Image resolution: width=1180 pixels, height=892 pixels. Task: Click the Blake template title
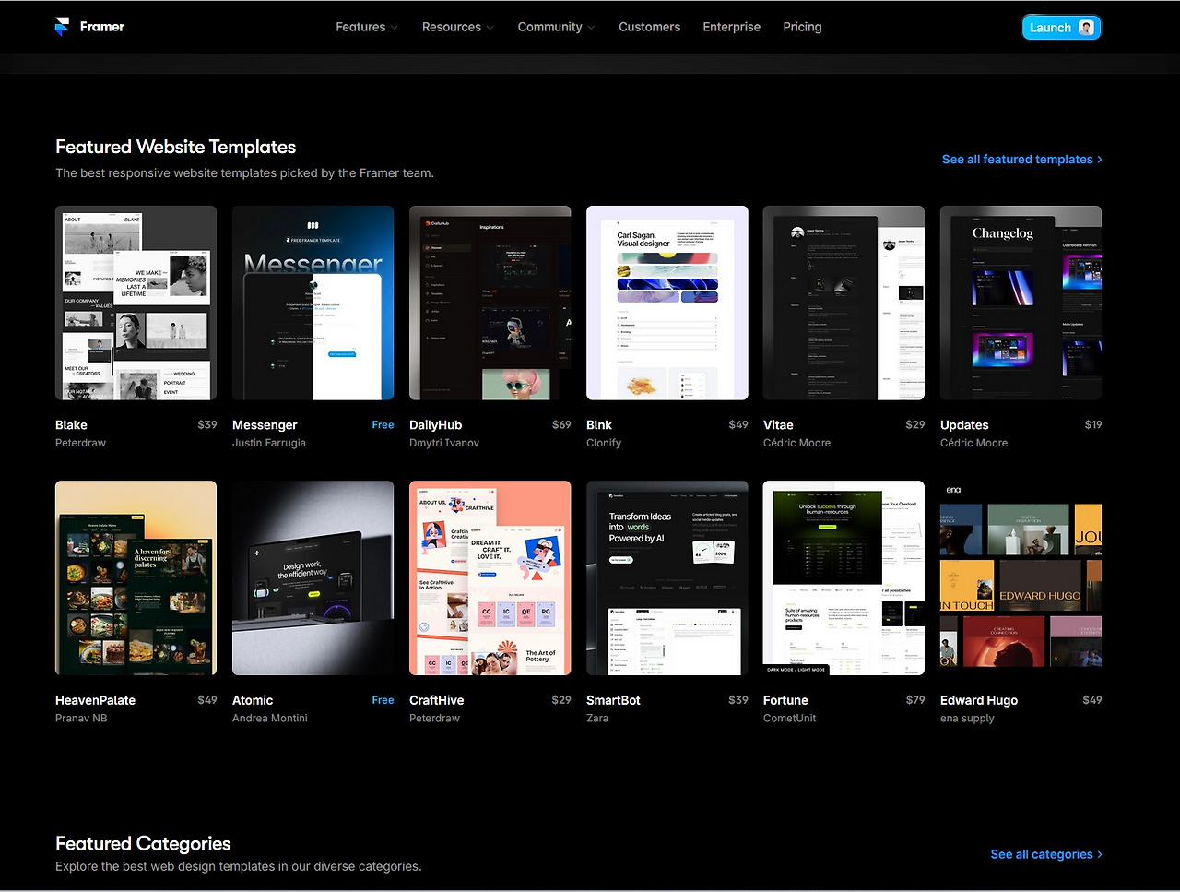point(71,425)
